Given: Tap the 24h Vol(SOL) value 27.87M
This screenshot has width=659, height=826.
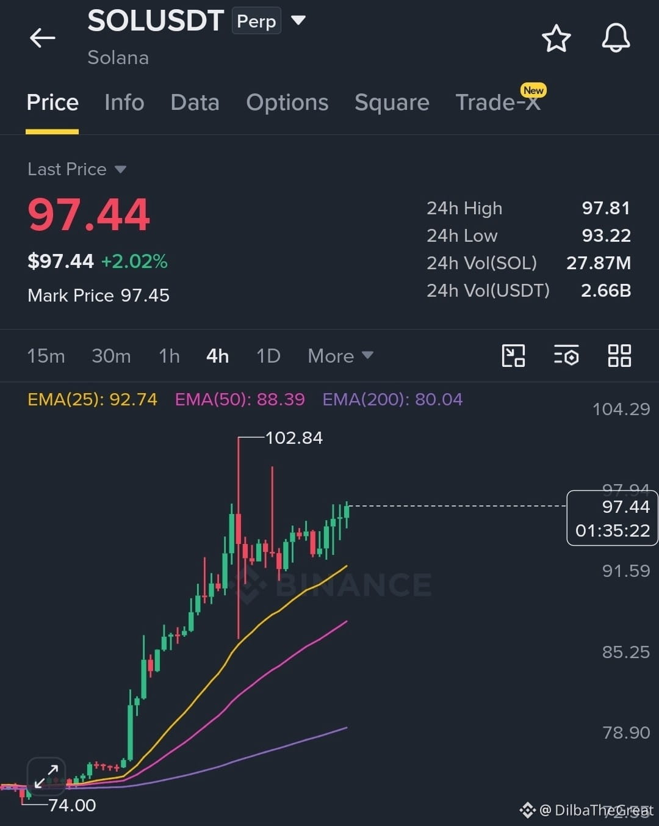Looking at the screenshot, I should 599,263.
